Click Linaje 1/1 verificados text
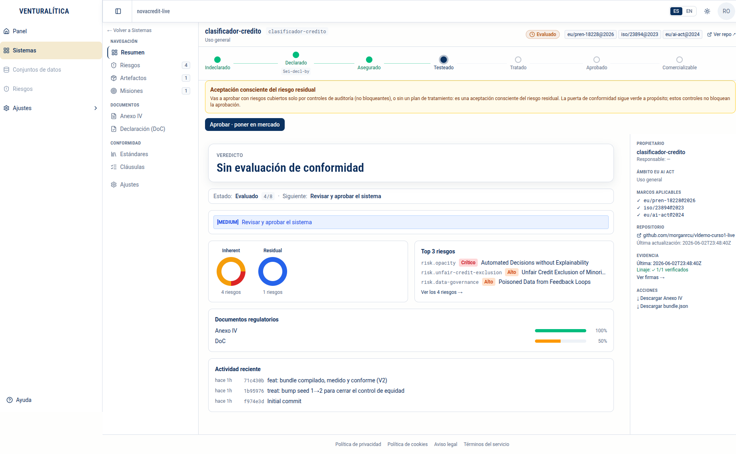Screen dimensions: 736x454 click(x=662, y=270)
